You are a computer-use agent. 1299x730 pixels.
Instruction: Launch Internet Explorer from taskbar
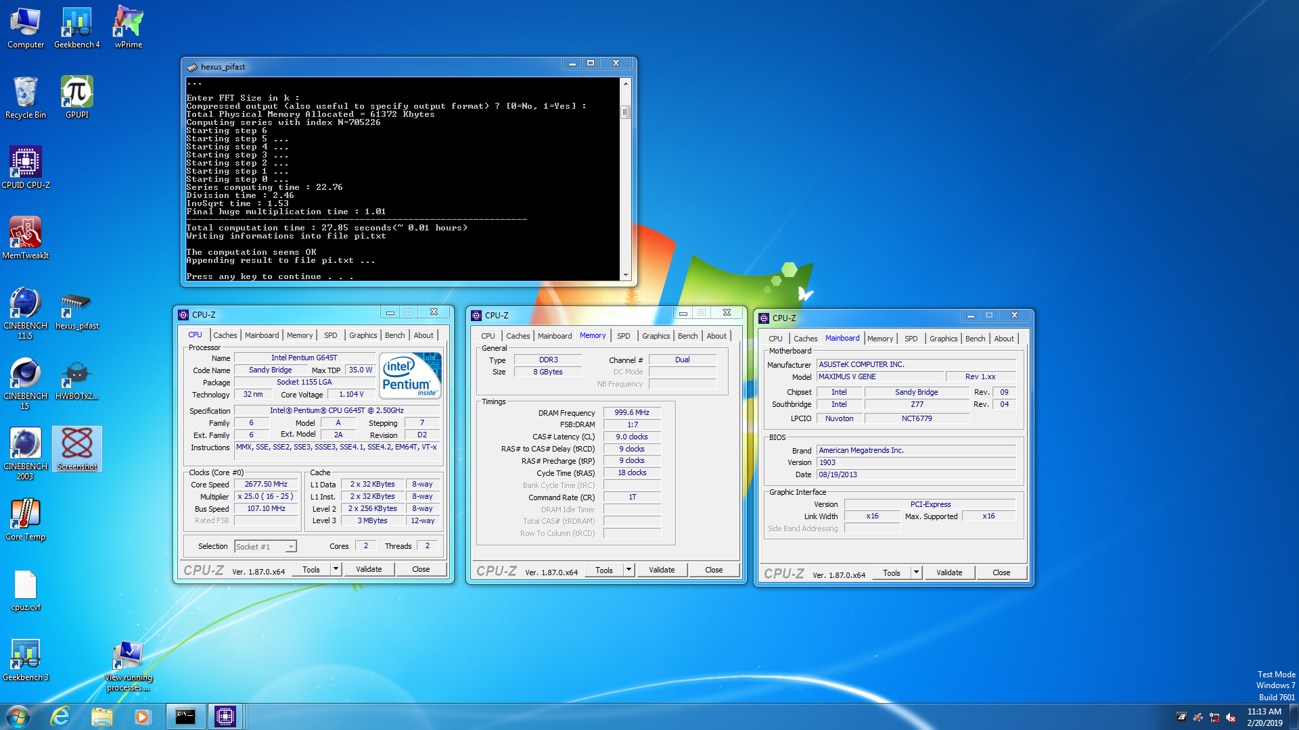(60, 716)
